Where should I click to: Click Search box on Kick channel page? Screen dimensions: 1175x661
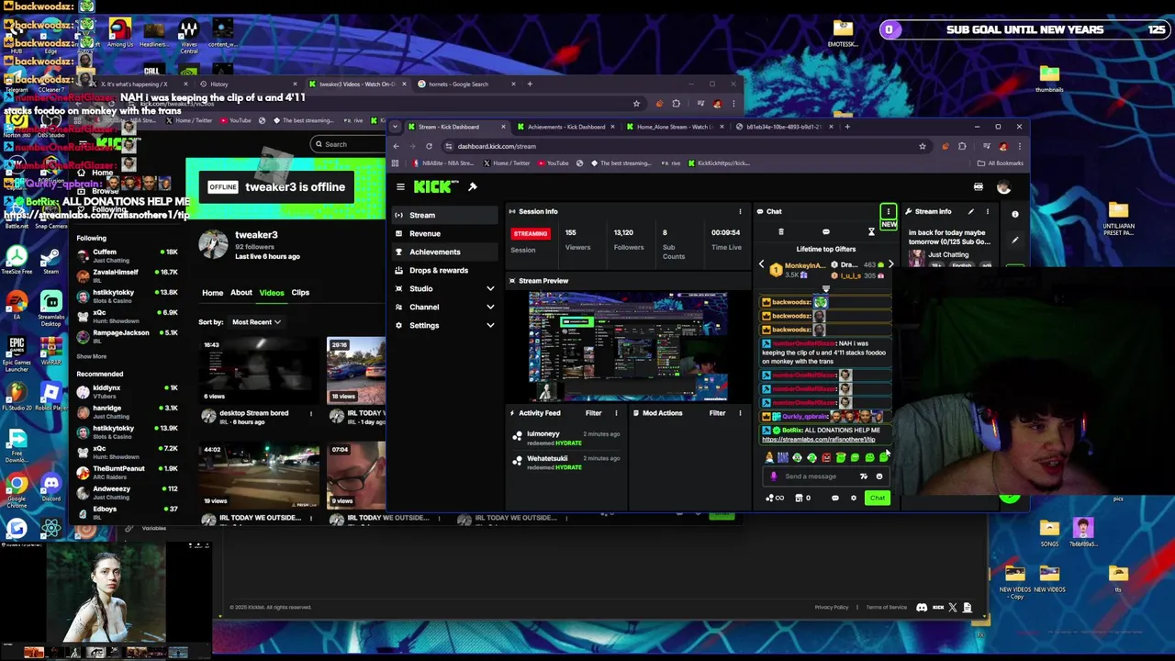349,144
